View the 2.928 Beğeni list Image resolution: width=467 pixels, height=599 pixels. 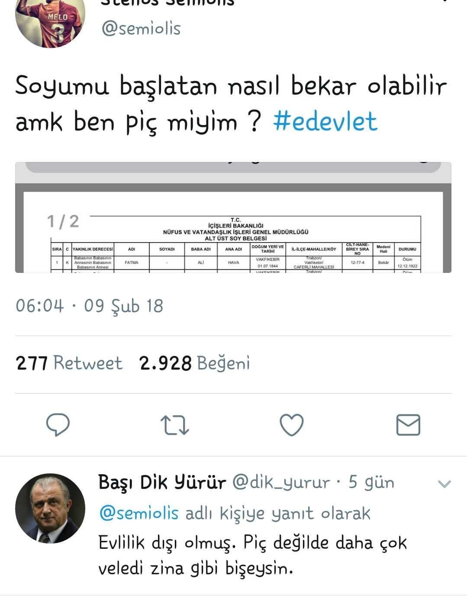click(195, 363)
